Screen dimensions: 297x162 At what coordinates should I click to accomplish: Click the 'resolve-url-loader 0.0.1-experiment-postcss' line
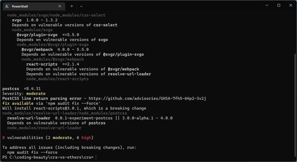90,118
